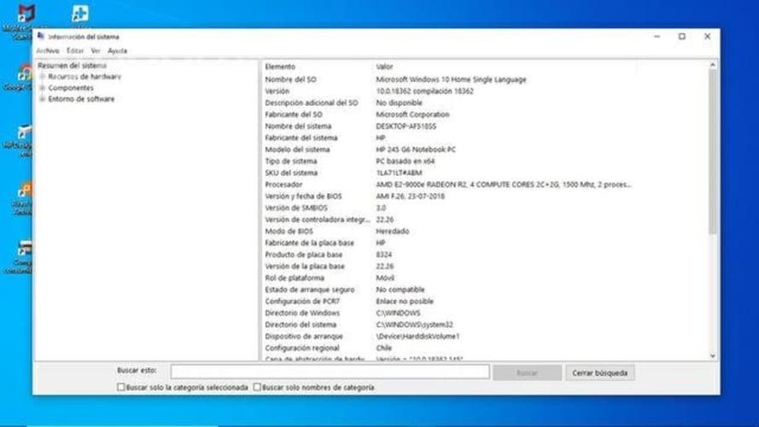
Task: Open the Editar menu
Action: coord(75,51)
